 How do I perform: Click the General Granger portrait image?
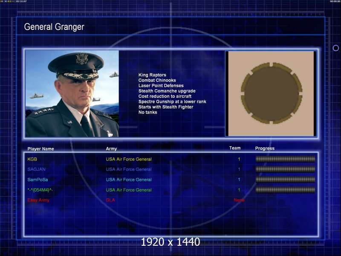(x=72, y=93)
